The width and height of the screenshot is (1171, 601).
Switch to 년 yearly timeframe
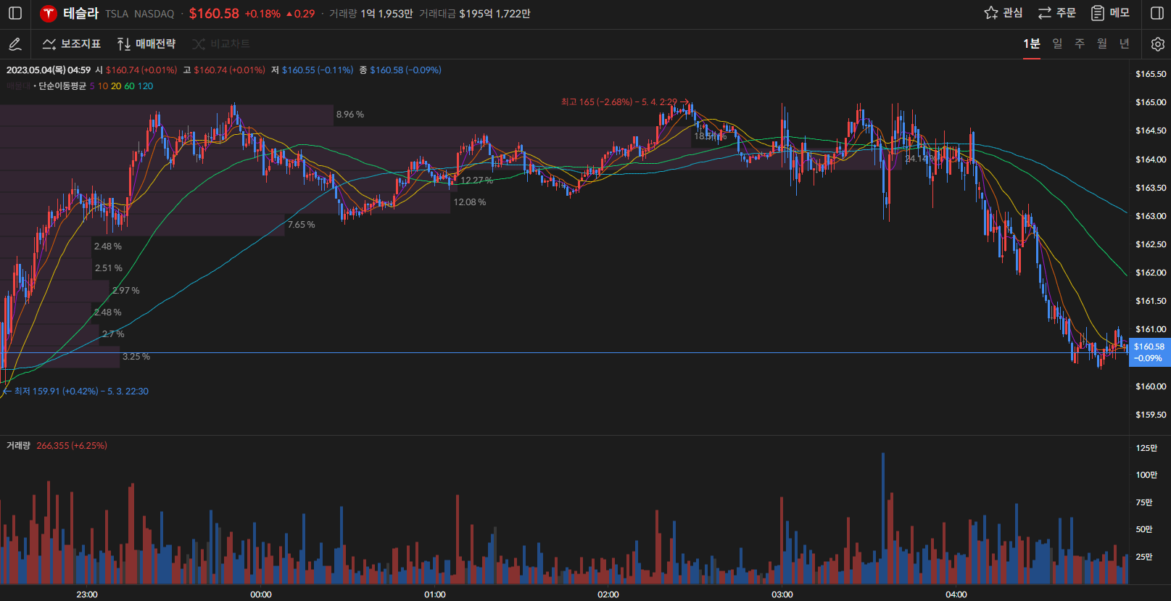[x=1125, y=44]
